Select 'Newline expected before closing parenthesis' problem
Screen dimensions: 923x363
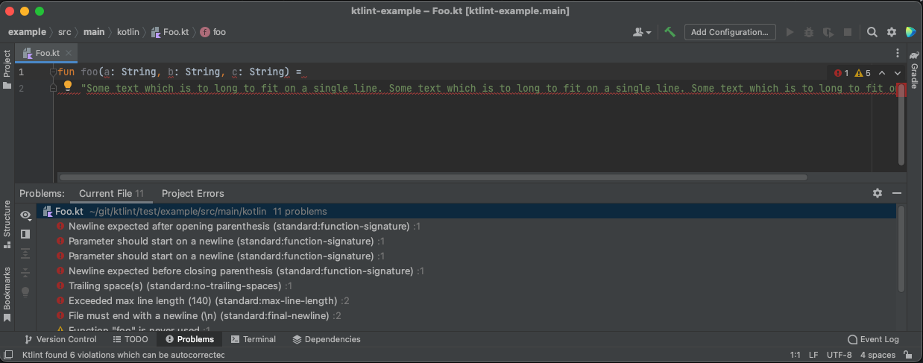click(241, 271)
